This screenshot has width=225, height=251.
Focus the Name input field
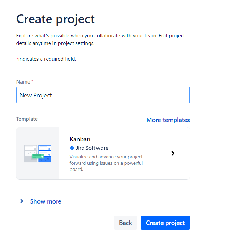click(103, 95)
